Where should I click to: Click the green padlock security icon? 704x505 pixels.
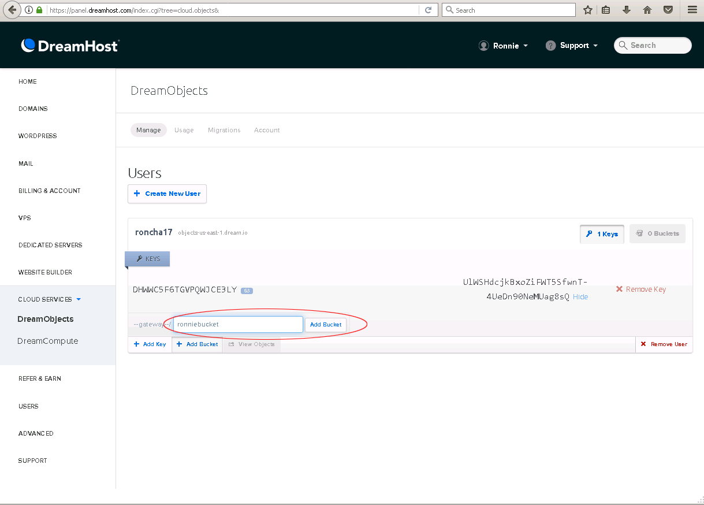click(x=39, y=10)
